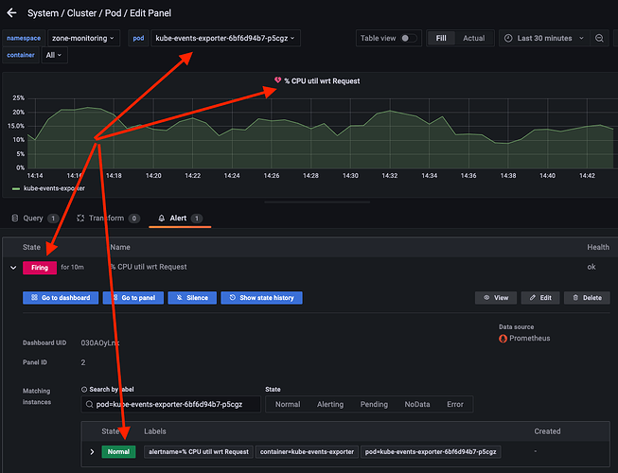
Task: Select the Fill display option
Action: [x=441, y=38]
